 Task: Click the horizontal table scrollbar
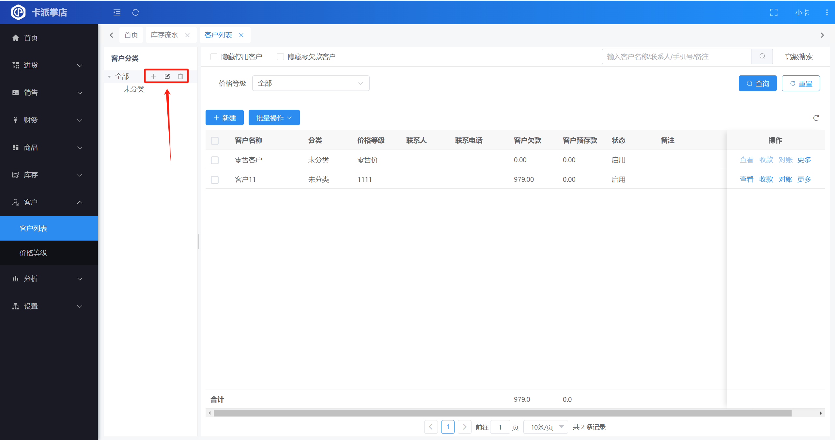[503, 413]
